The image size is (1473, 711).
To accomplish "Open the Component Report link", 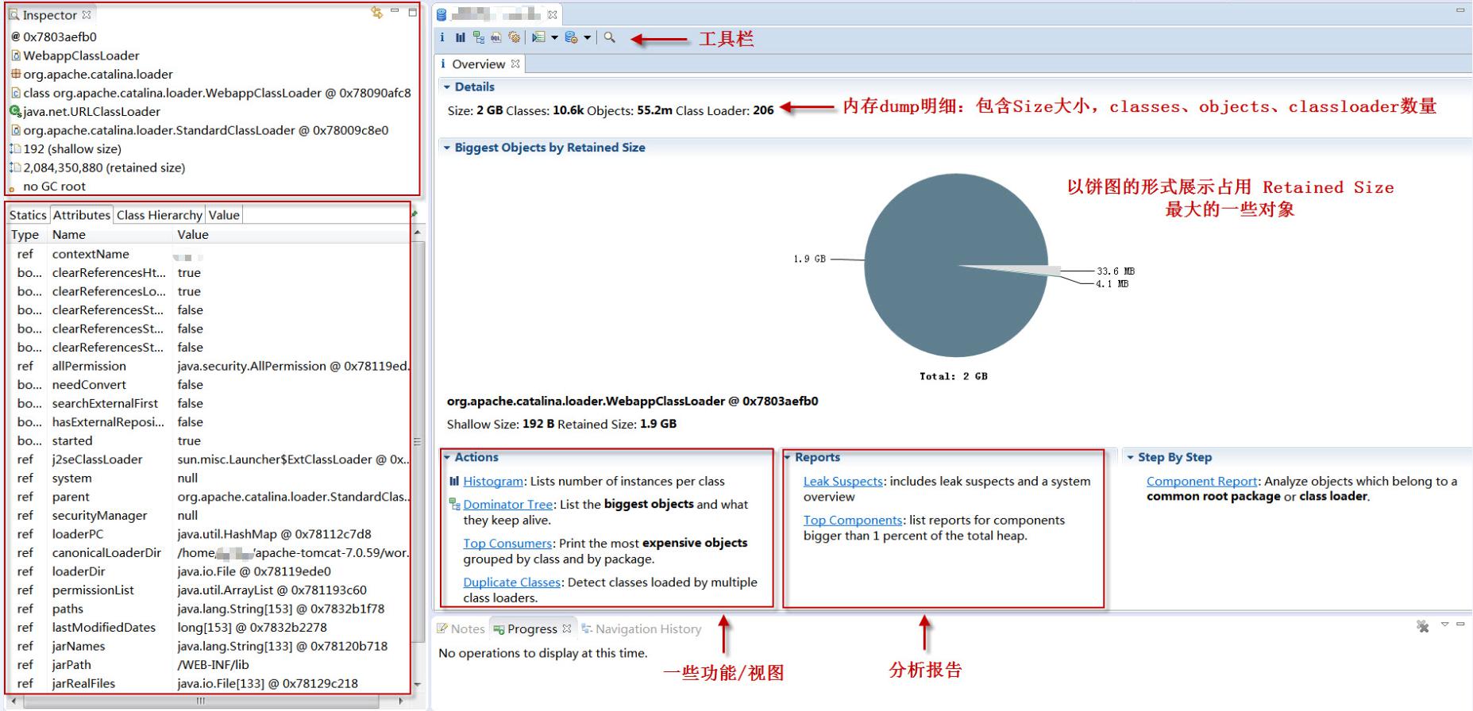I will pyautogui.click(x=1202, y=481).
